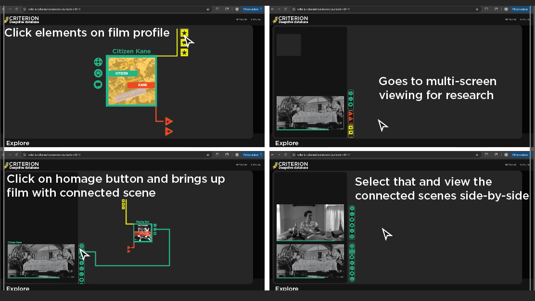Go back in the side-by-side panel browser
Image resolution: width=535 pixels, height=301 pixels.
click(x=272, y=155)
